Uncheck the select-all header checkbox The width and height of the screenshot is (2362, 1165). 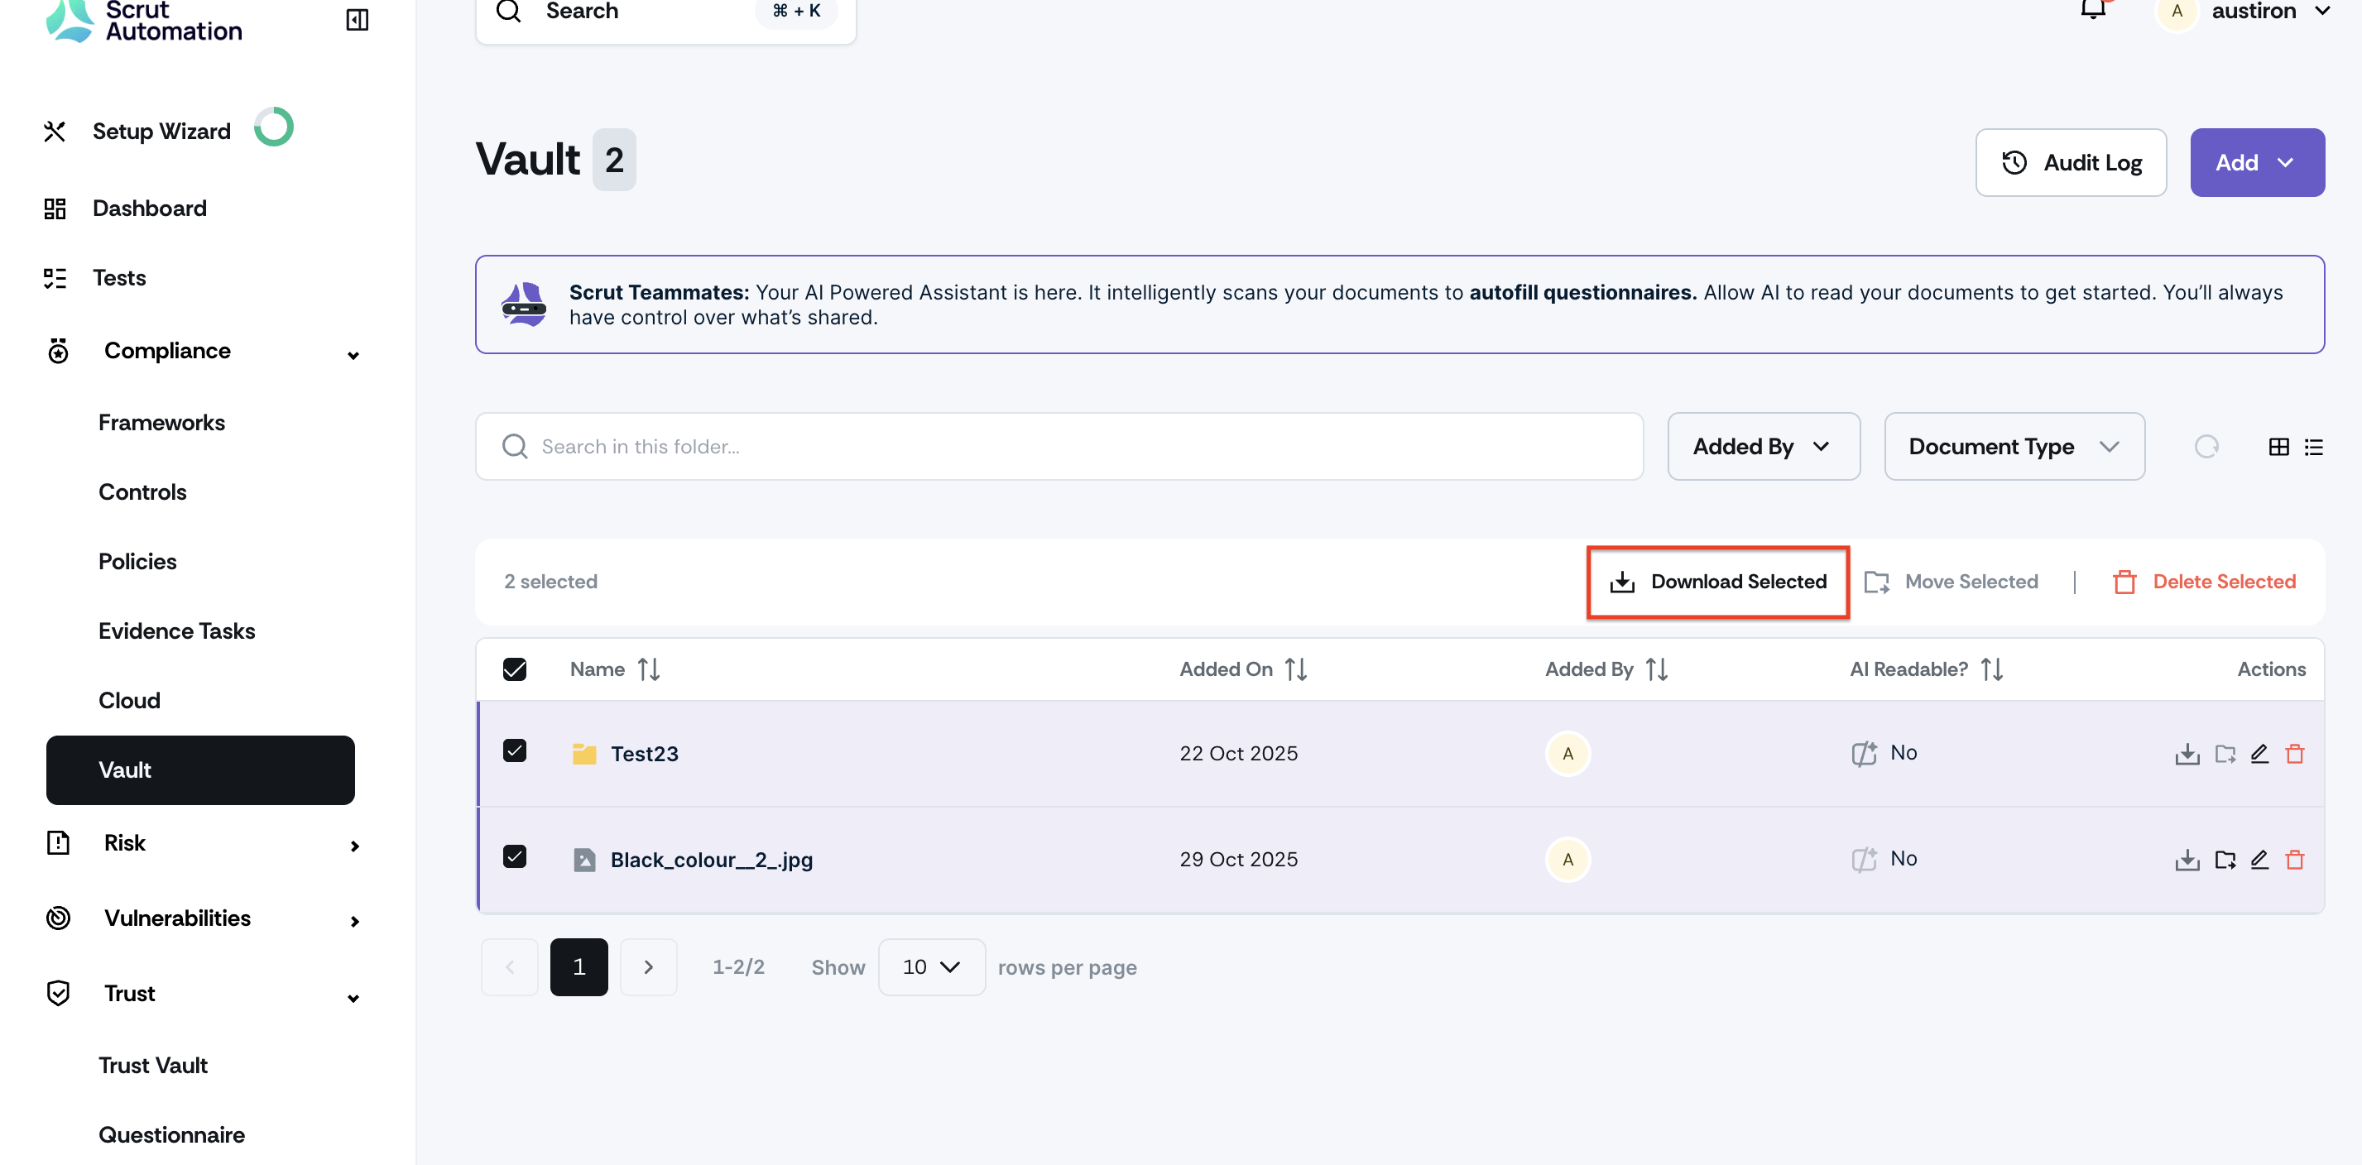pos(515,669)
